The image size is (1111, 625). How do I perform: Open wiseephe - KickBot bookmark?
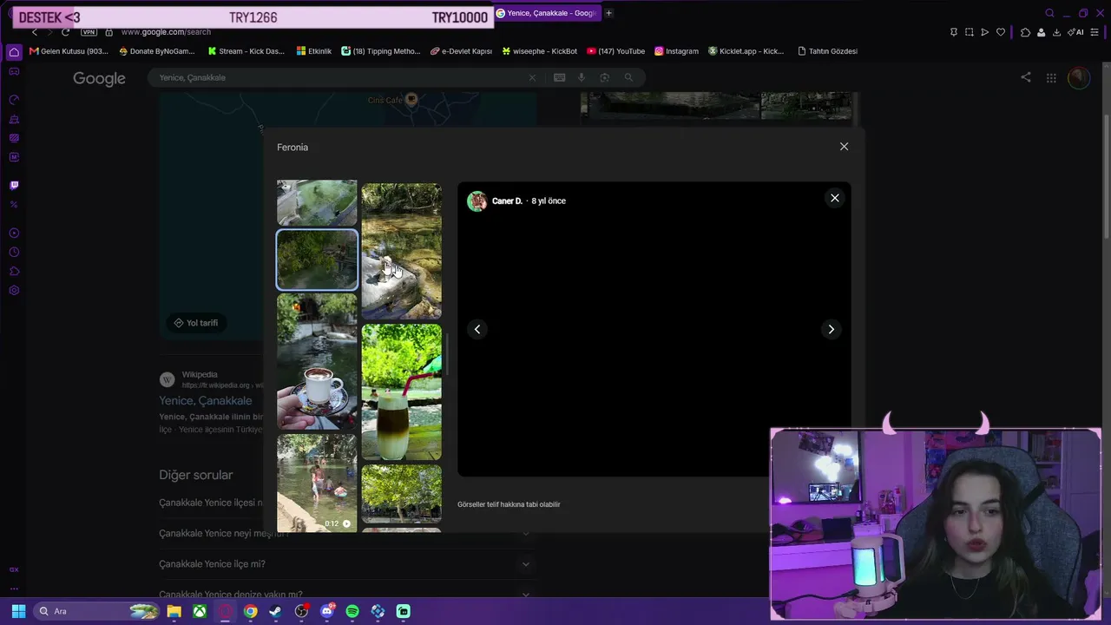[x=539, y=51]
